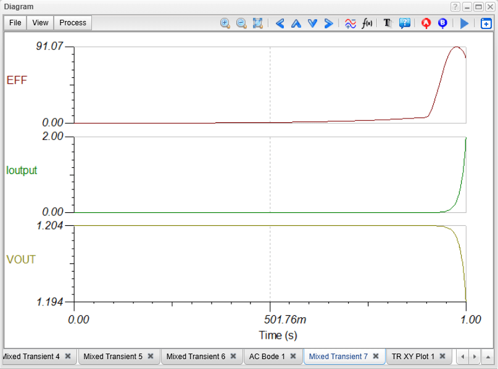Image resolution: width=498 pixels, height=369 pixels.
Task: Open the Process menu
Action: 73,23
